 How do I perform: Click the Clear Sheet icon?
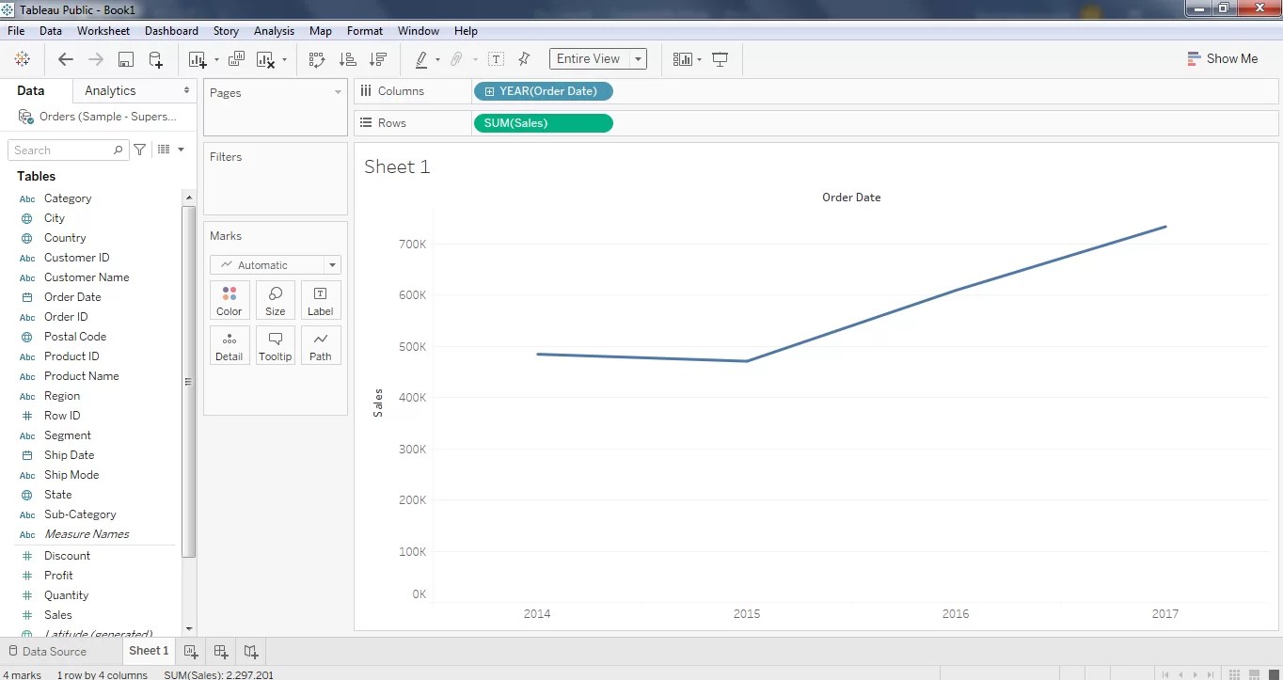(265, 59)
